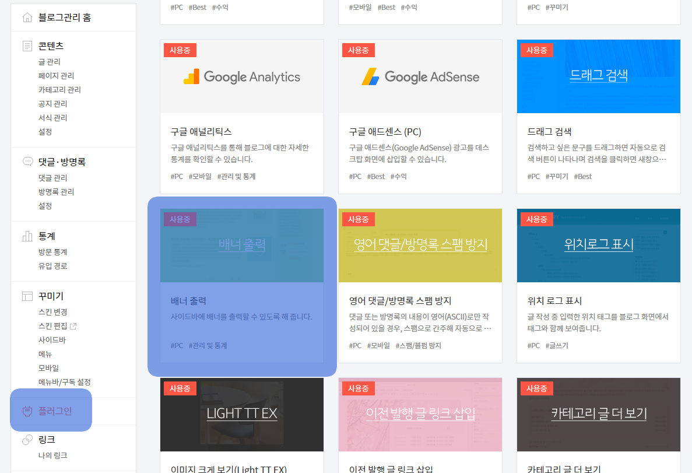Click #글쓰기 tag on 위치 로그 표시
Viewport: 692px width, 473px height.
pyautogui.click(x=557, y=345)
